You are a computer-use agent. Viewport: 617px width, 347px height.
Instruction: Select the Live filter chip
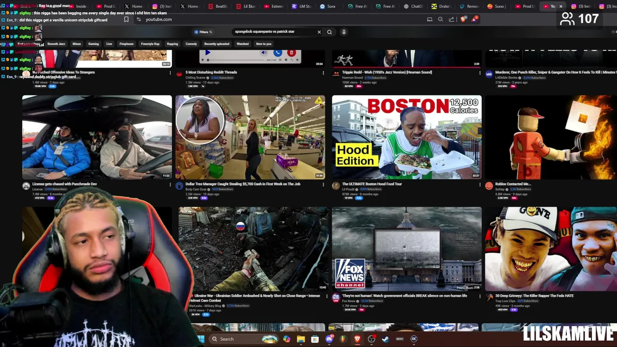[109, 44]
